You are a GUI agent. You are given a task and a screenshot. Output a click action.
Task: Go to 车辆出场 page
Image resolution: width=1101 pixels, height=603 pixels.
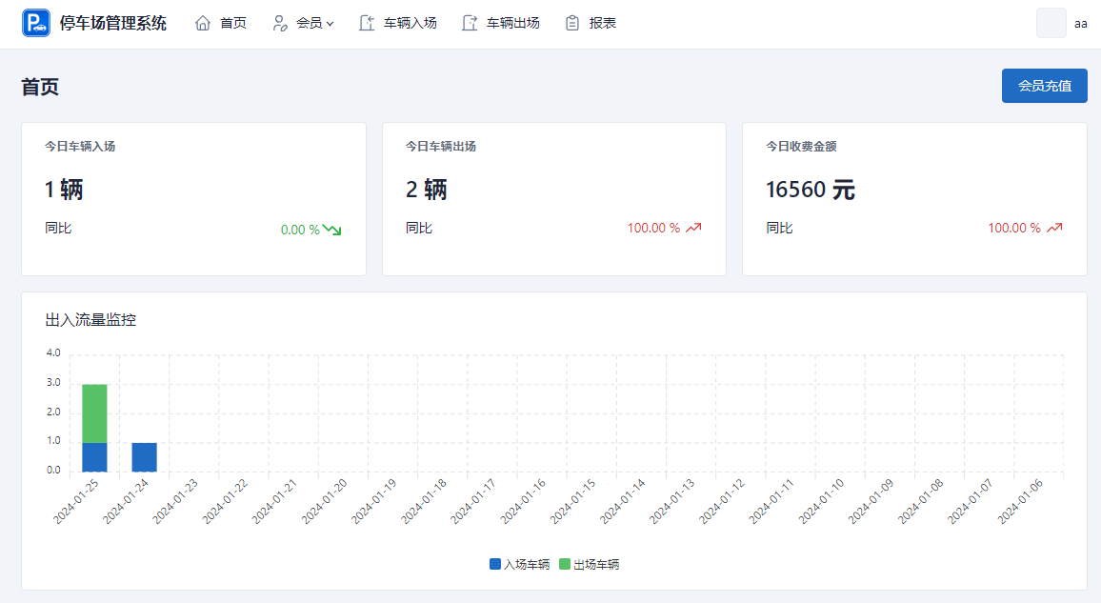tap(513, 23)
